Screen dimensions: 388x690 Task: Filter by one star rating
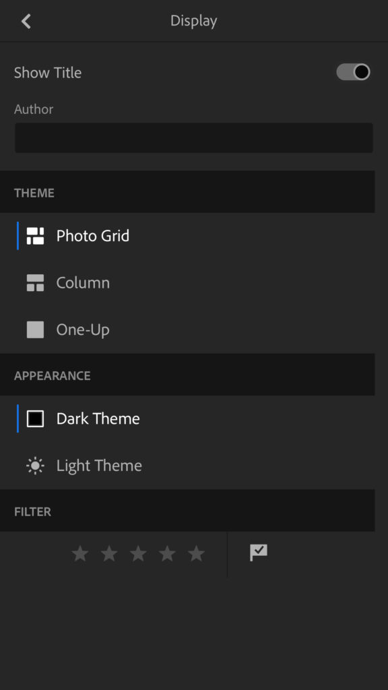(x=80, y=554)
